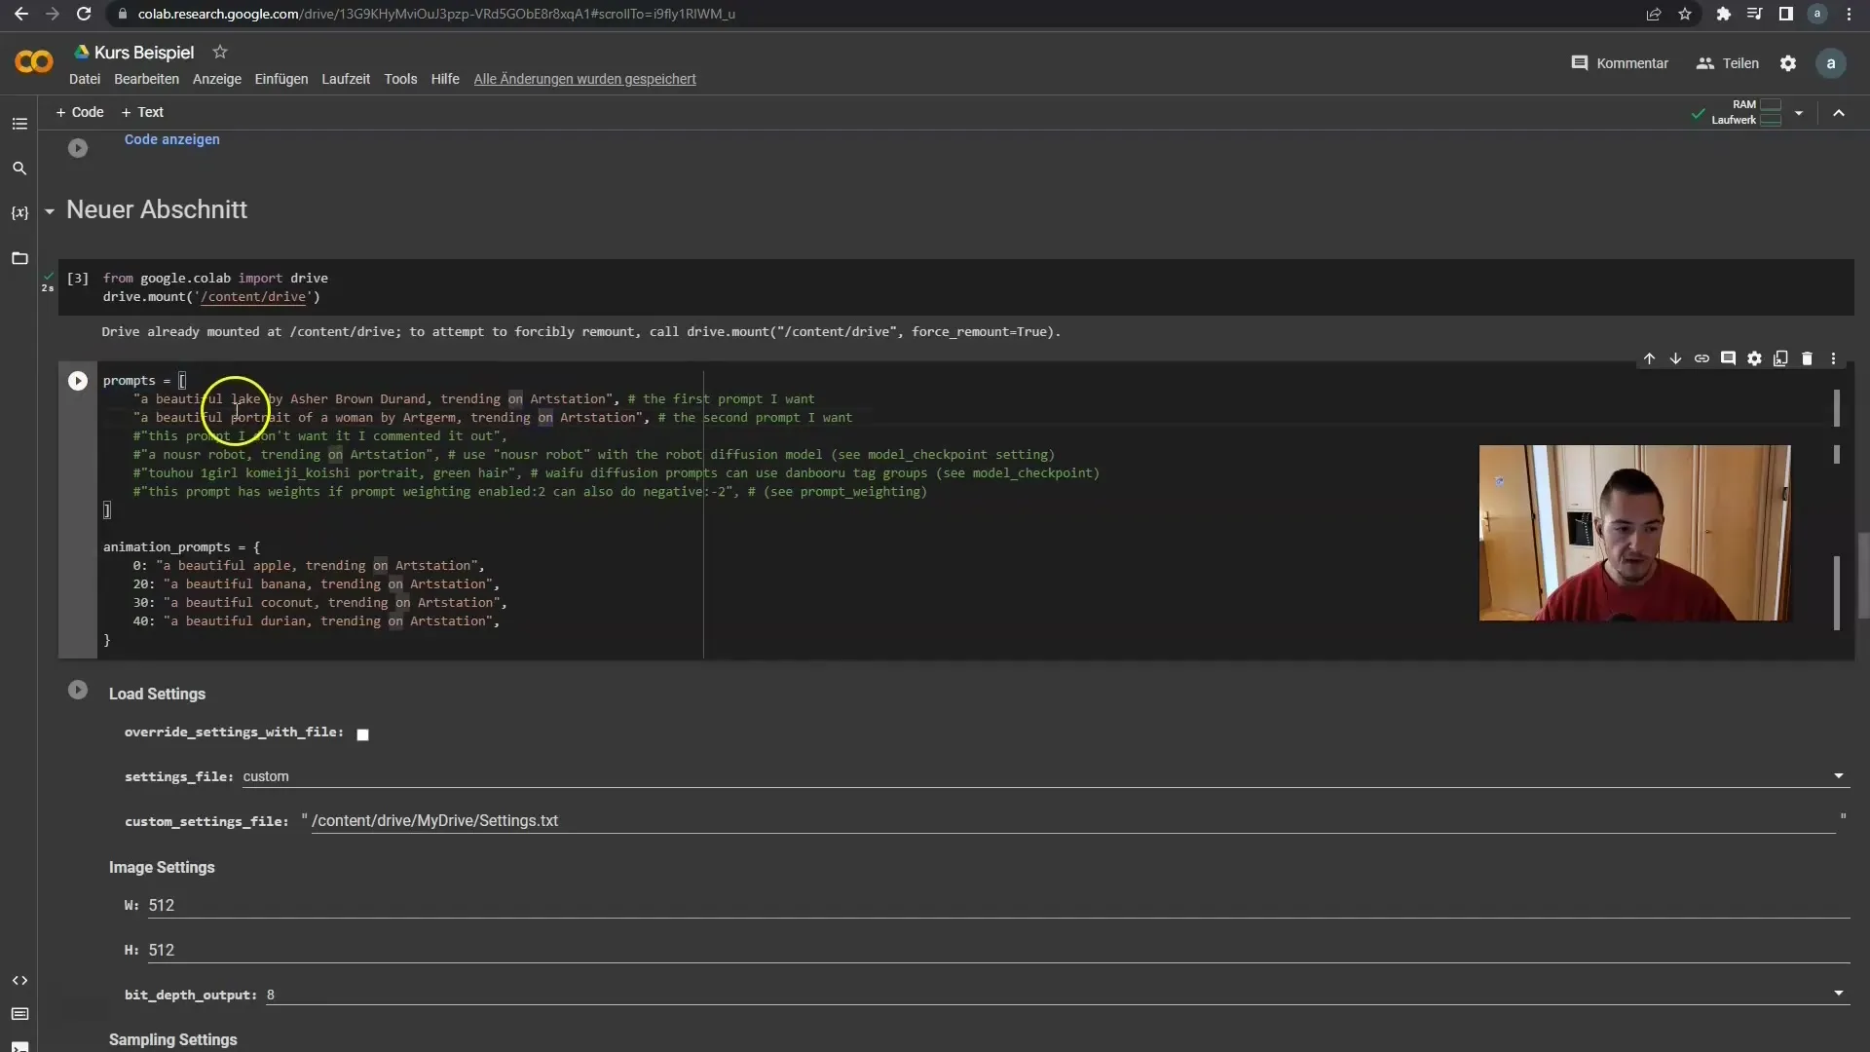
Task: Click the Sampling Settings heading
Action: 172,1039
